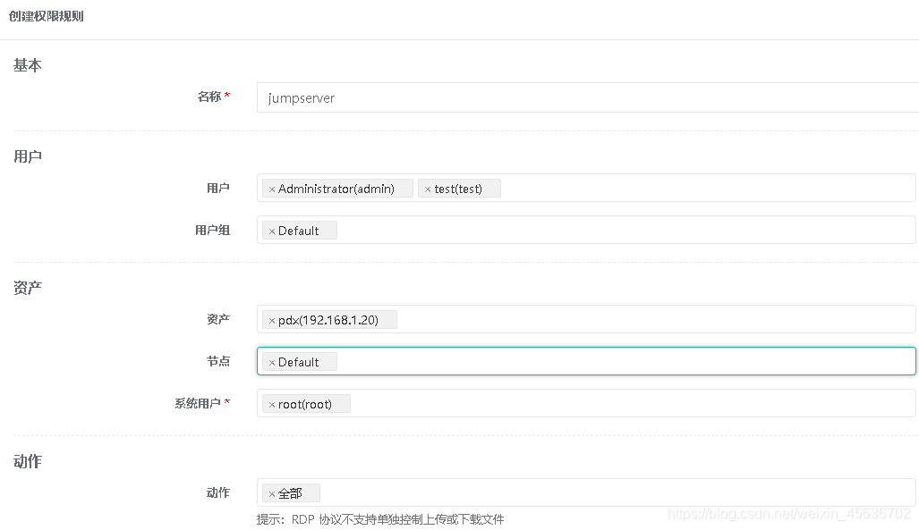Click the 用户组 field label
The width and height of the screenshot is (919, 530).
point(212,231)
